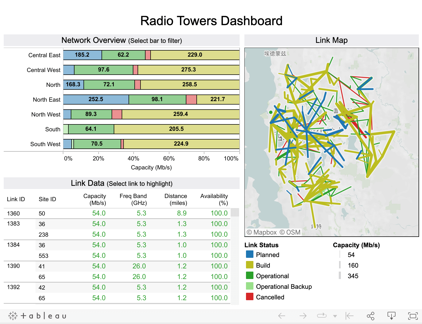Click the Replay animation icon
422x324 pixels.
322,316
